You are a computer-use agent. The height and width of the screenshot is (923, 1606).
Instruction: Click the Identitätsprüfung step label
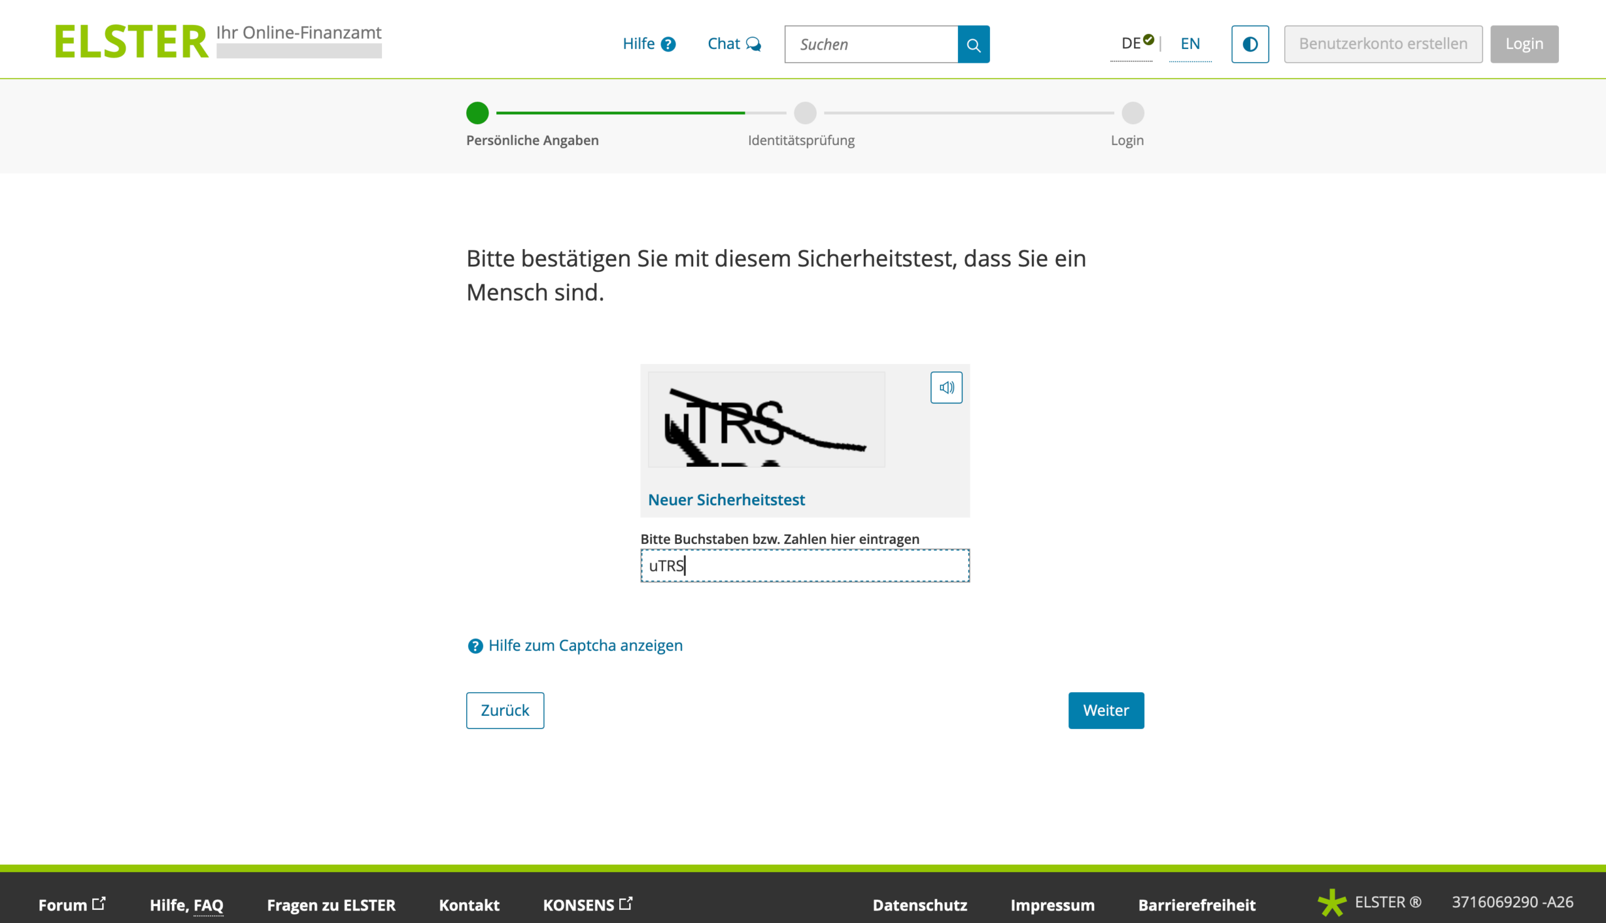pyautogui.click(x=801, y=140)
